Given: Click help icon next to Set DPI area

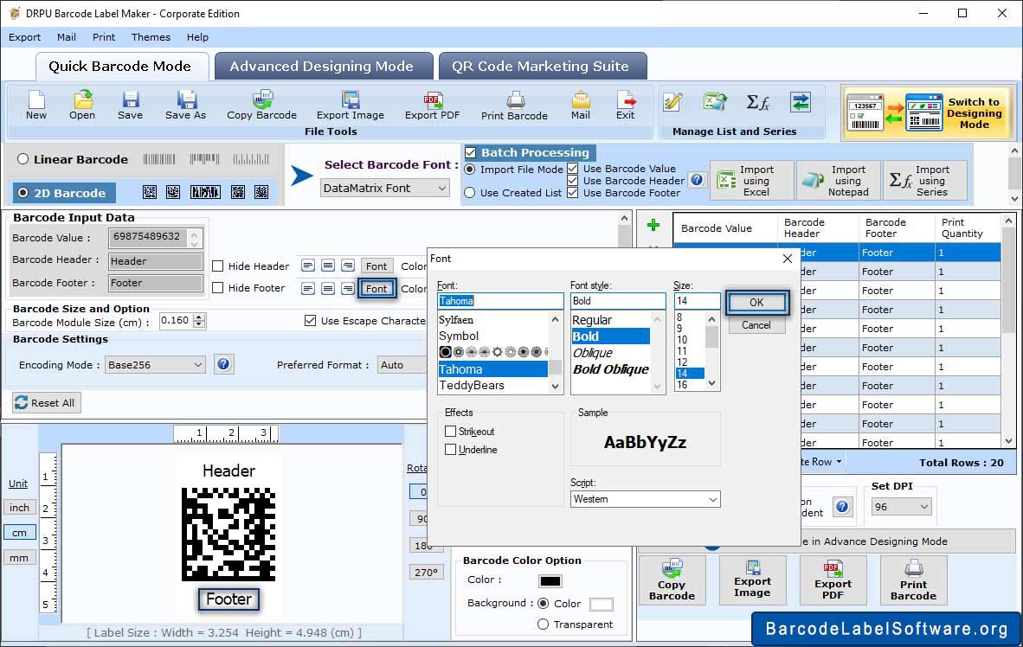Looking at the screenshot, I should 842,506.
